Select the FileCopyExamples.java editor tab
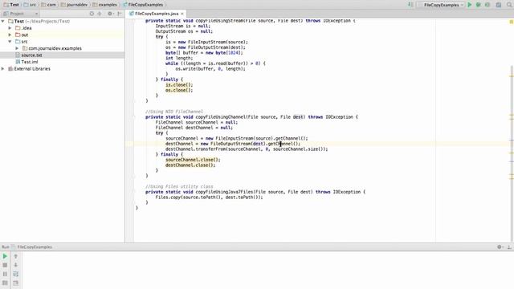The width and height of the screenshot is (514, 289). click(157, 14)
